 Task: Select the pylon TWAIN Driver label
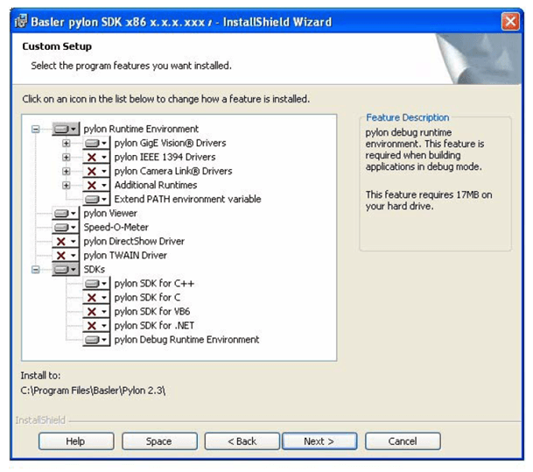(125, 255)
